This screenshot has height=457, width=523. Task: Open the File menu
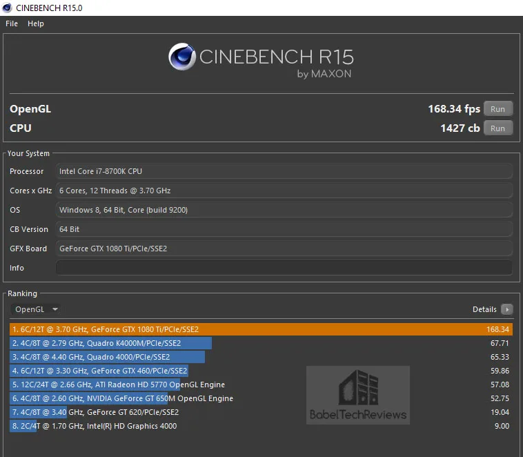[x=12, y=23]
